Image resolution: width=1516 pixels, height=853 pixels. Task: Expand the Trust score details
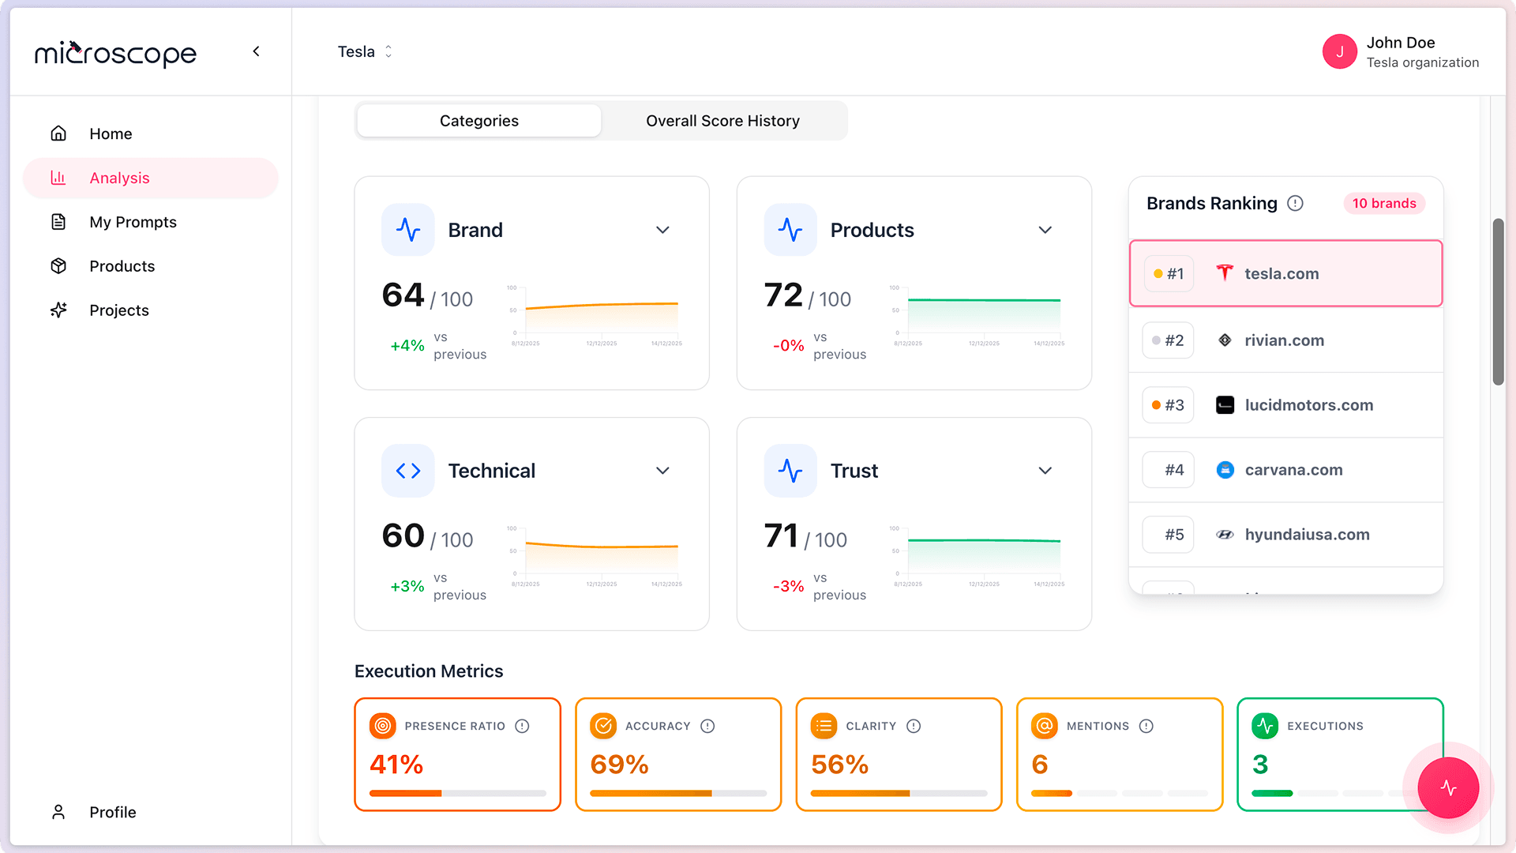pyautogui.click(x=1045, y=470)
